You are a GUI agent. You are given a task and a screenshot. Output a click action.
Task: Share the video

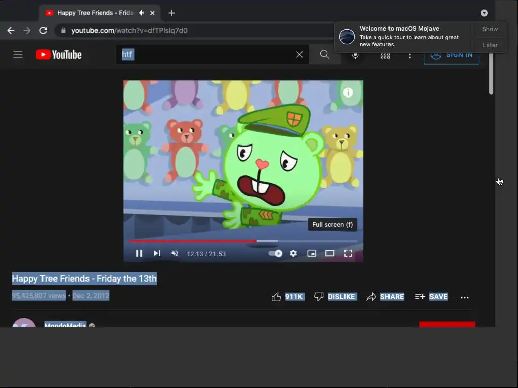click(x=385, y=297)
